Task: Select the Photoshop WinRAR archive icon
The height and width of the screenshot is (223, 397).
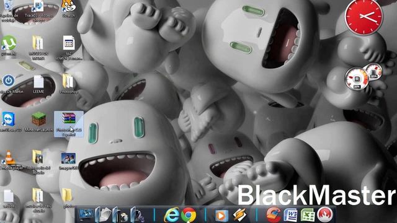Action: tap(69, 119)
